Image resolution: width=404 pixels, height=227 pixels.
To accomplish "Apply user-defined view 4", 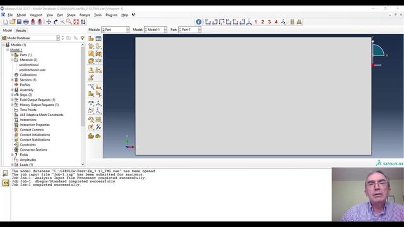I will (276, 22).
